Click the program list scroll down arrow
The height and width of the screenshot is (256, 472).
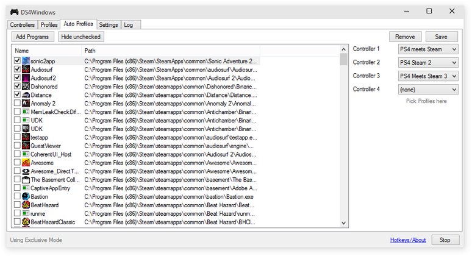pos(343,223)
